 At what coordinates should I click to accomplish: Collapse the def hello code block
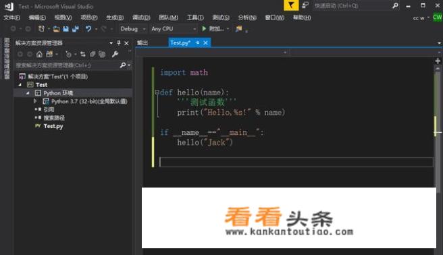tap(157, 92)
